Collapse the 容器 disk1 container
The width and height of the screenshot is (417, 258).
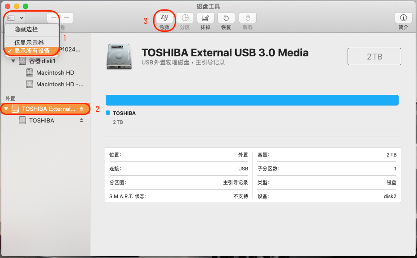pos(13,61)
